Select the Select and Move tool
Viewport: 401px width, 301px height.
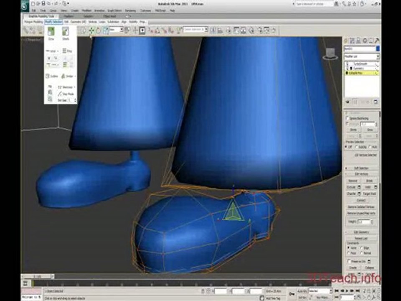[x=91, y=31]
